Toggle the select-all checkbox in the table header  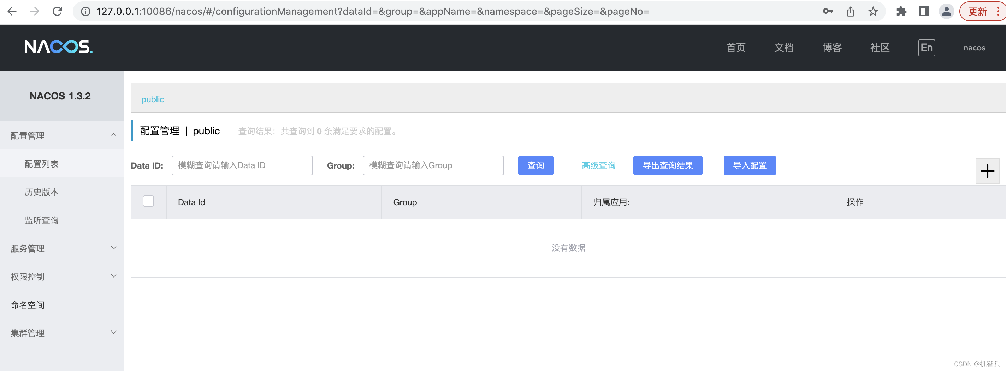click(148, 201)
